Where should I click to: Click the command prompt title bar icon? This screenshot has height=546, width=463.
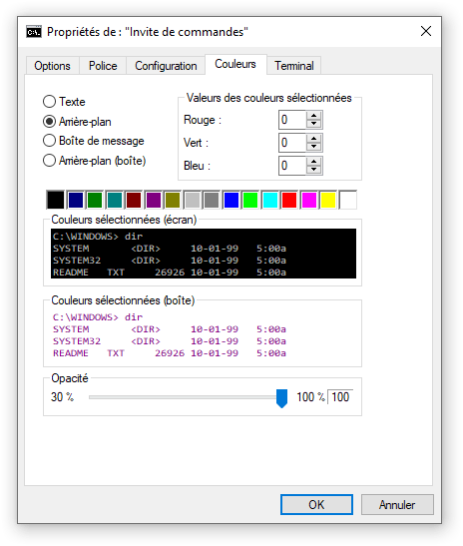click(x=34, y=32)
